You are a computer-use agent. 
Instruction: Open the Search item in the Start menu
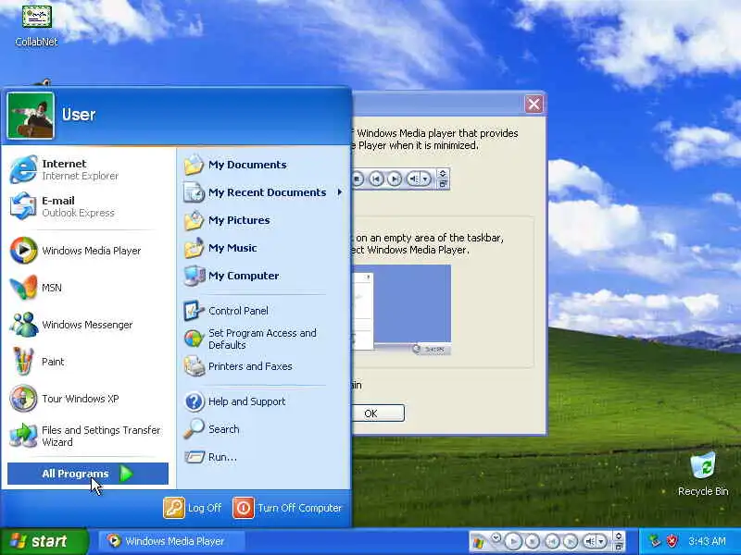tap(265, 429)
